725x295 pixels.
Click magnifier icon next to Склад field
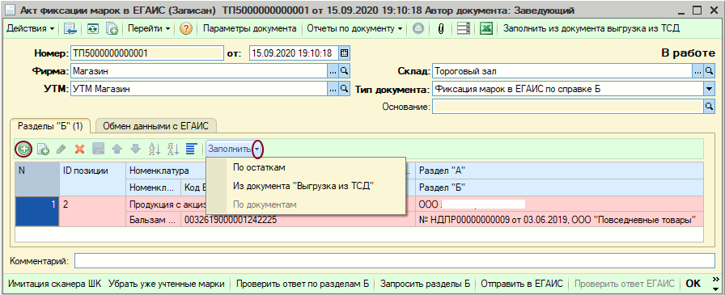(709, 71)
